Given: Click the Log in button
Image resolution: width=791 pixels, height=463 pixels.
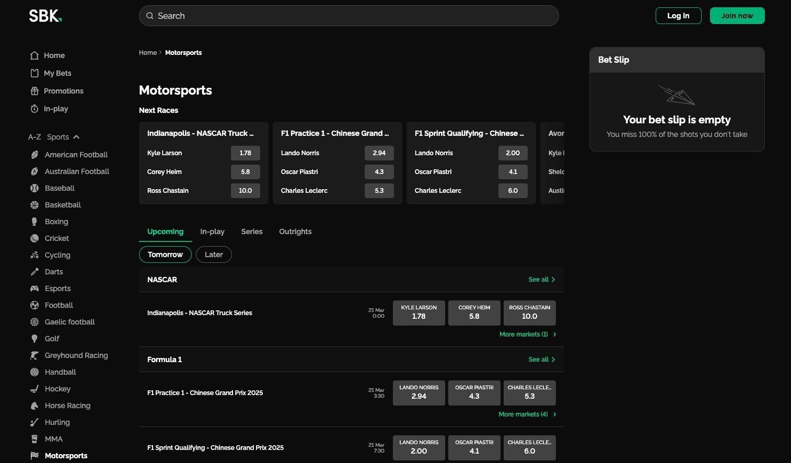Looking at the screenshot, I should [x=678, y=16].
